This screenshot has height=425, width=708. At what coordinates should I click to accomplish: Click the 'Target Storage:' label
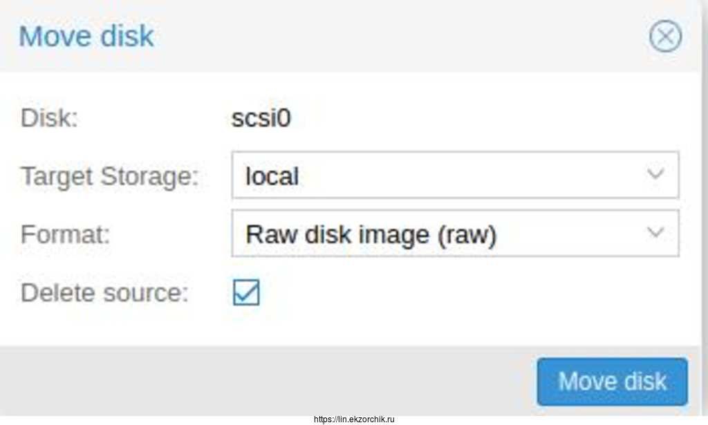[x=109, y=176]
